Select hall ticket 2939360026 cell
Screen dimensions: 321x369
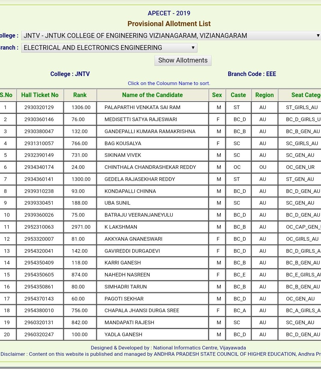40,215
